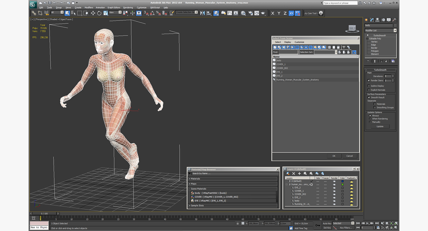Click the Mirror tool icon

pyautogui.click(x=202, y=13)
